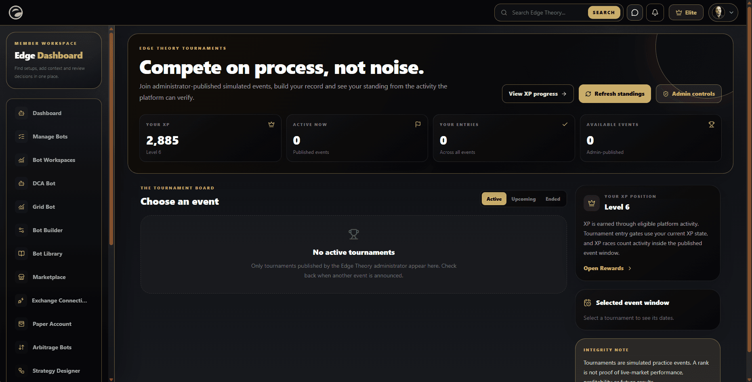Go to Paper Account in sidebar
The width and height of the screenshot is (752, 382).
[x=54, y=324]
